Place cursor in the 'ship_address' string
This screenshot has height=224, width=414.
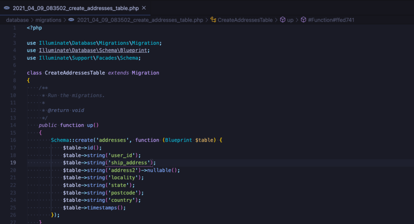[129, 162]
